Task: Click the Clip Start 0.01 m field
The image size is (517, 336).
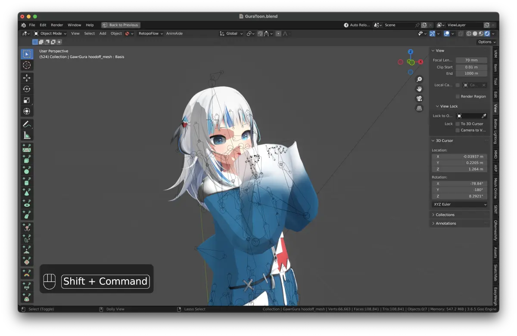Action: click(x=471, y=67)
